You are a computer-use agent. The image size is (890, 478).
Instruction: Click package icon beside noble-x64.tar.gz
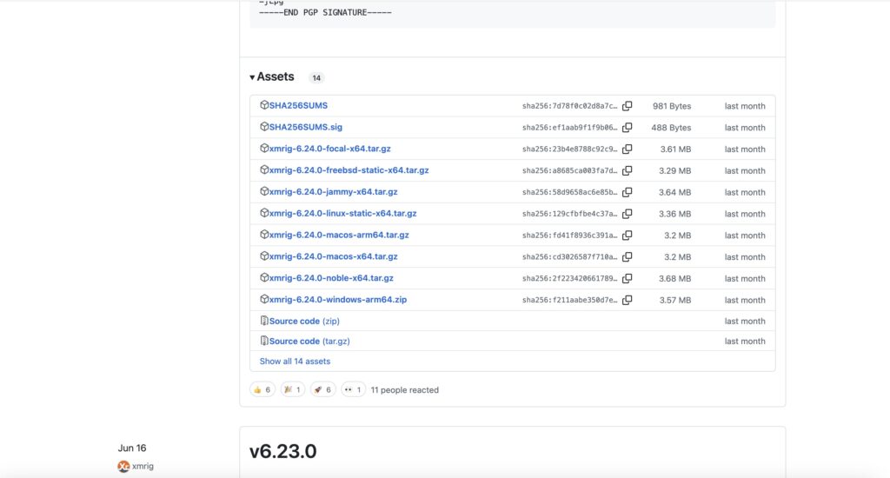[264, 277]
